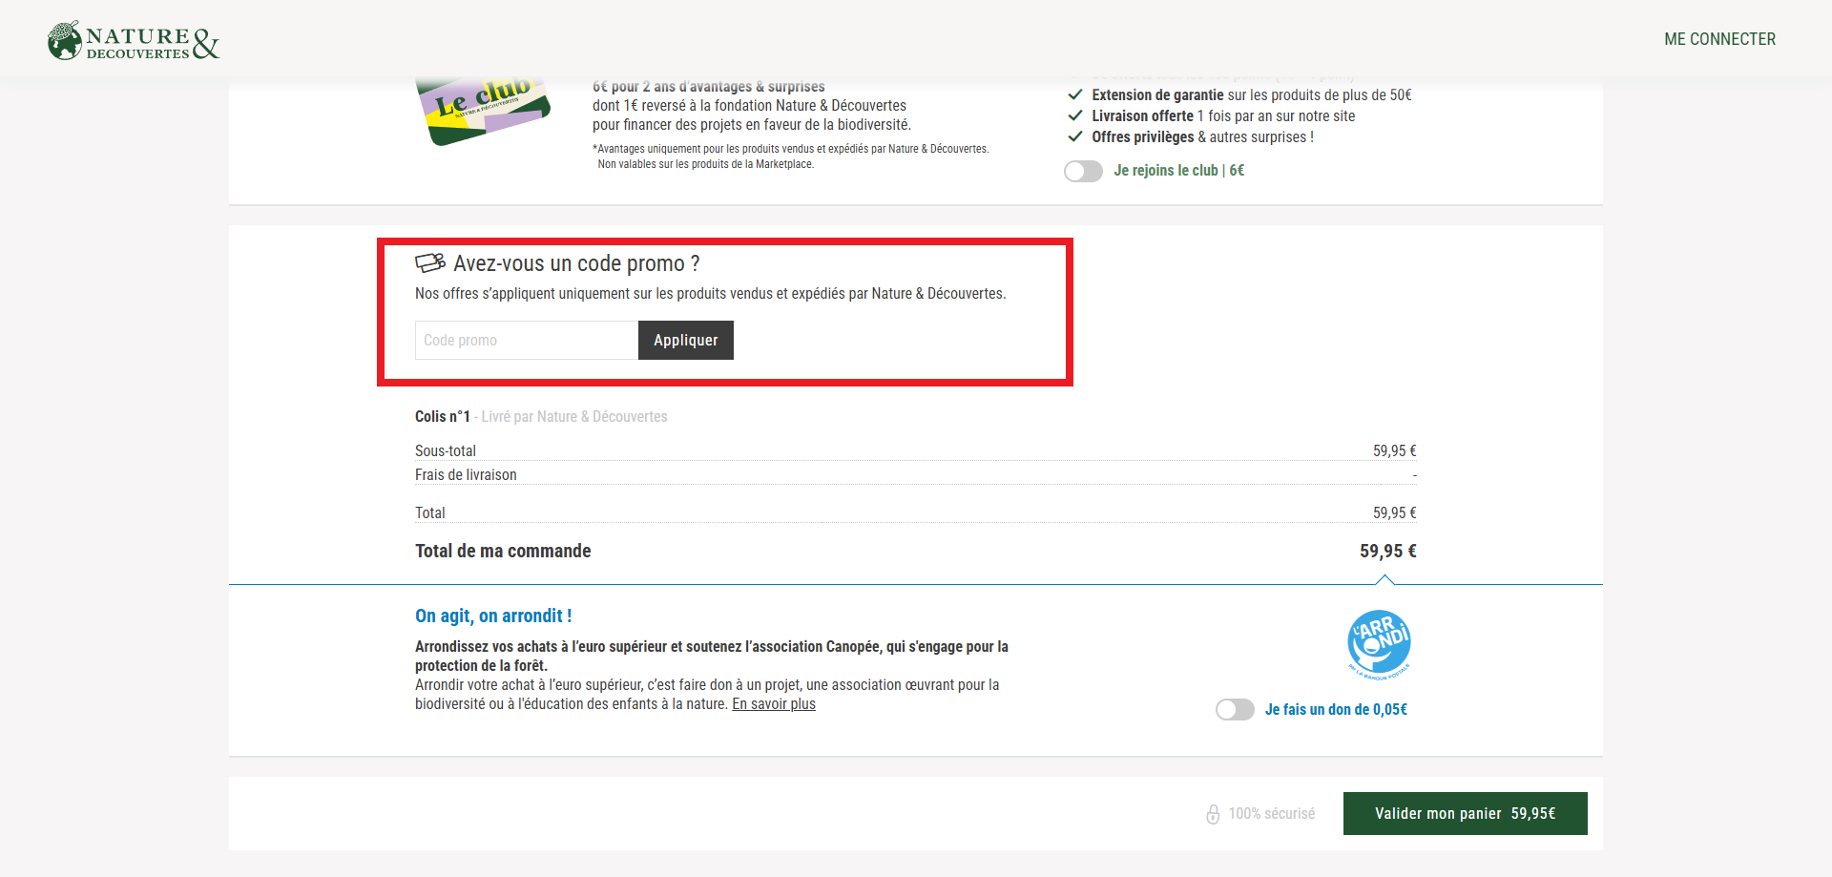The width and height of the screenshot is (1832, 877).
Task: Click the 'Frais de livraison' row label
Action: coord(466,474)
